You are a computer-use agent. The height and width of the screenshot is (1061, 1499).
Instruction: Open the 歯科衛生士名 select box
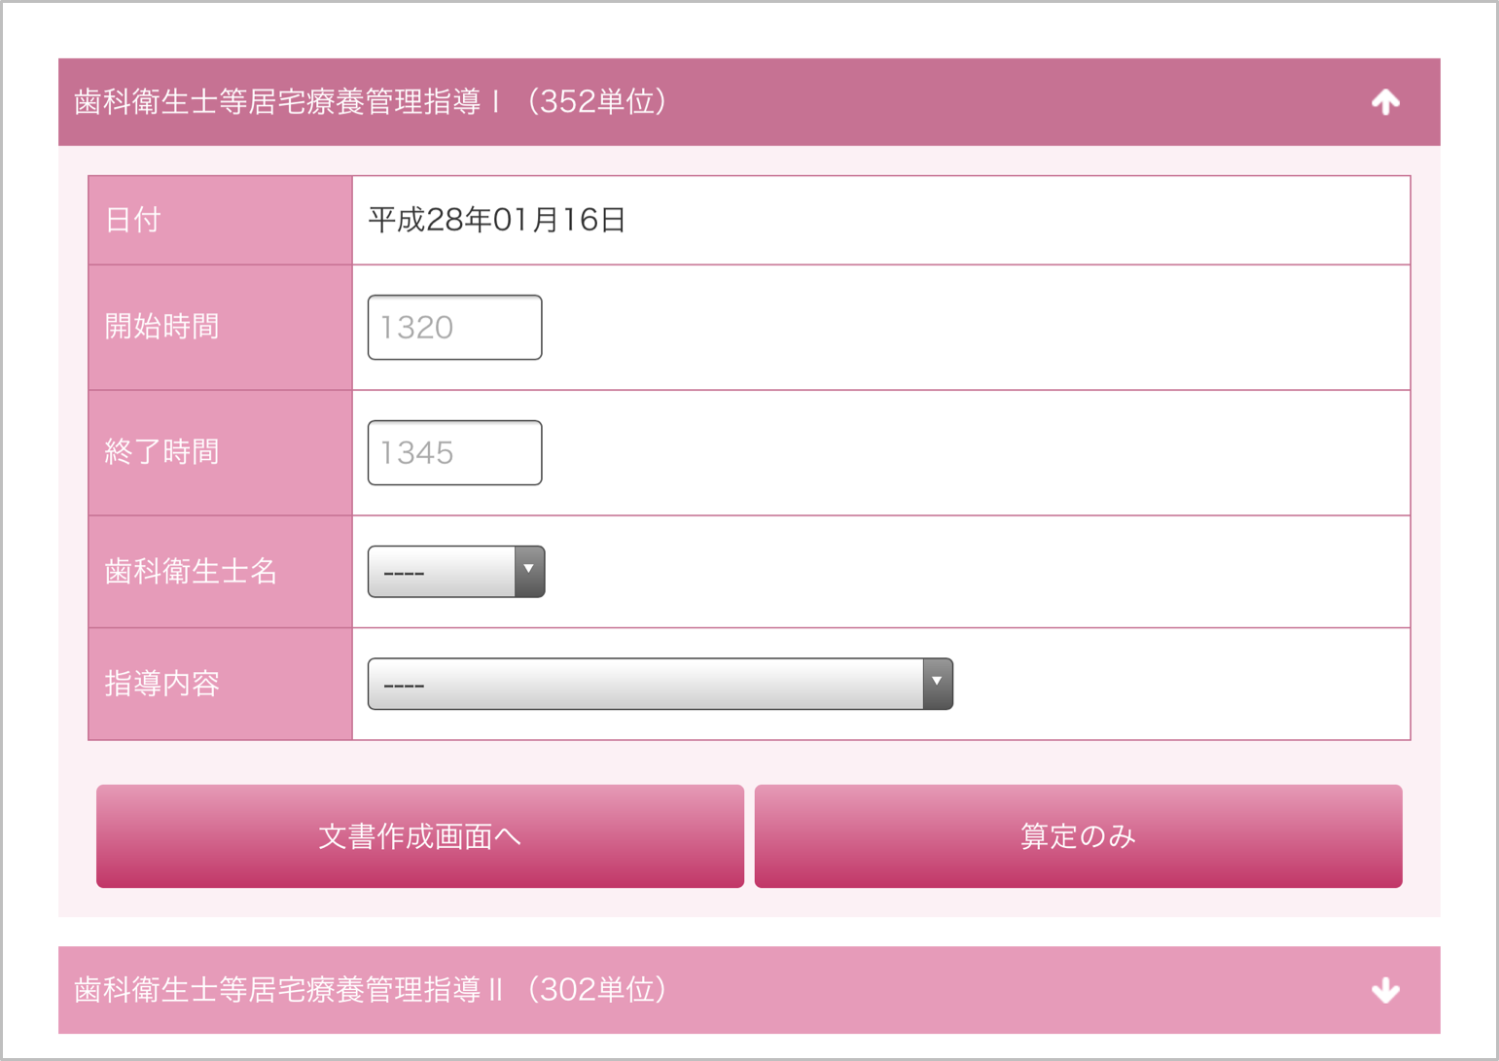(443, 571)
